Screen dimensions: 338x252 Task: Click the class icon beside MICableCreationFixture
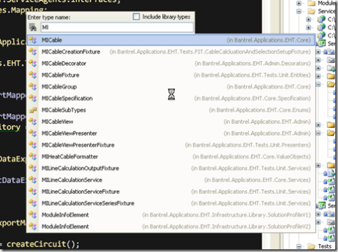click(33, 51)
